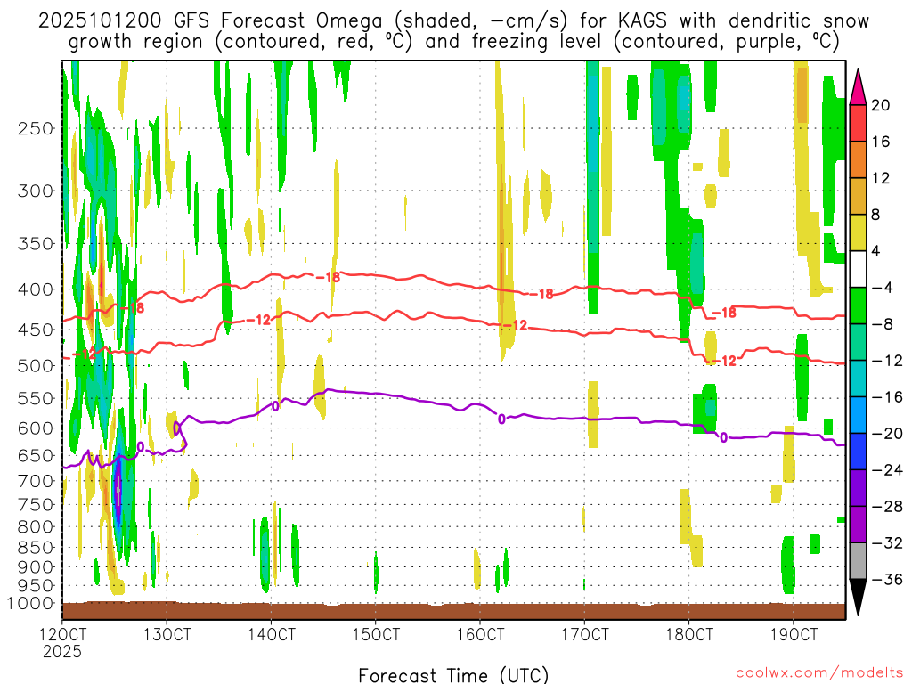Click the 750 pressure level label
The height and width of the screenshot is (684, 912).
click(x=36, y=505)
